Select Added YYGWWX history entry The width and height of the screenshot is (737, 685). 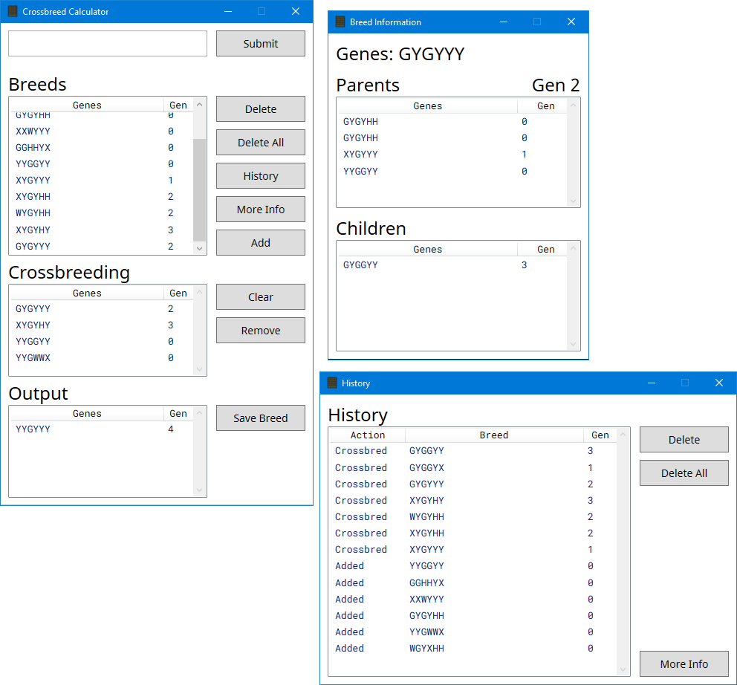pos(473,632)
